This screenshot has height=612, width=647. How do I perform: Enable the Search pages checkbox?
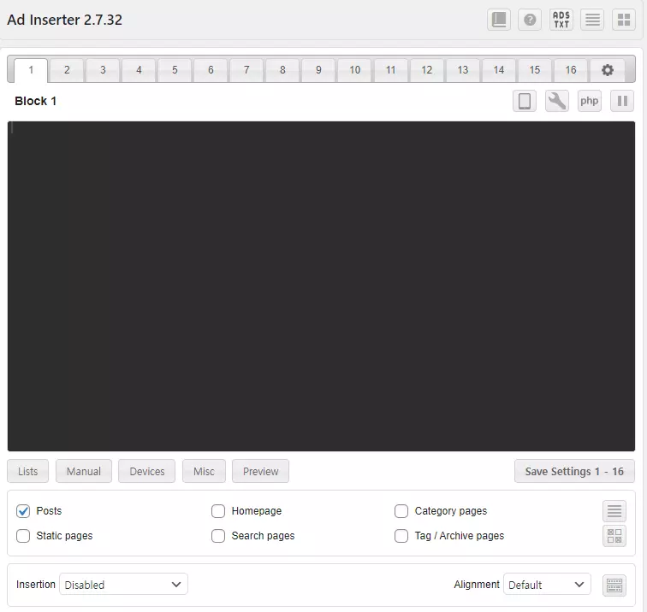(x=218, y=536)
